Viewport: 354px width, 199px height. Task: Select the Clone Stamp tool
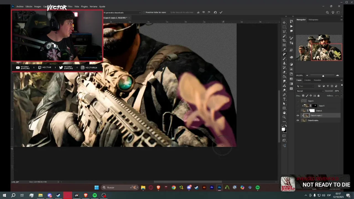pyautogui.click(x=284, y=63)
